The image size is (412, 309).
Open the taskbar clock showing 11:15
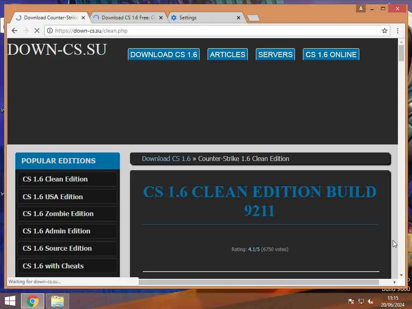(393, 301)
